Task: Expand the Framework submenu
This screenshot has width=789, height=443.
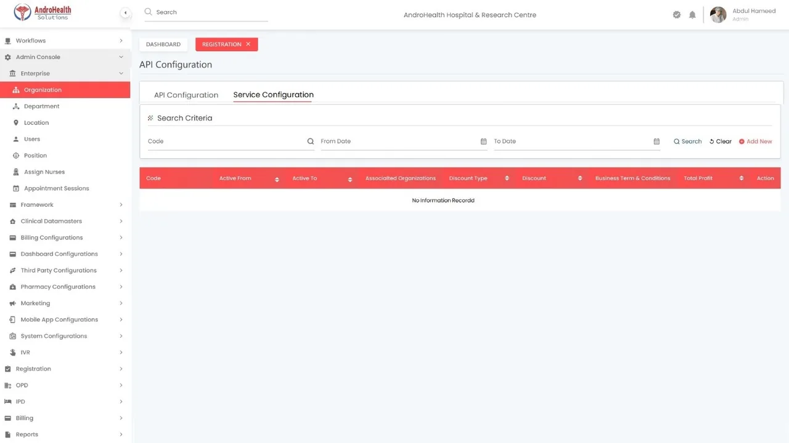Action: pos(121,205)
